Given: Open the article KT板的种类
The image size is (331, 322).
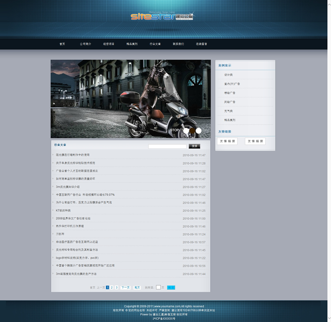Looking at the screenshot, I should (x=63, y=211).
